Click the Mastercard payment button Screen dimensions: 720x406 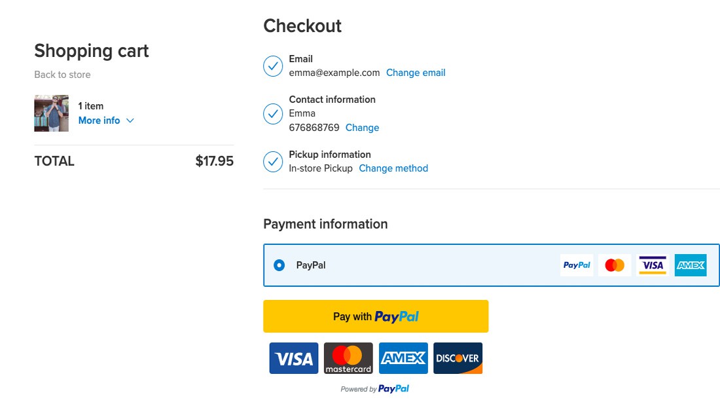348,358
